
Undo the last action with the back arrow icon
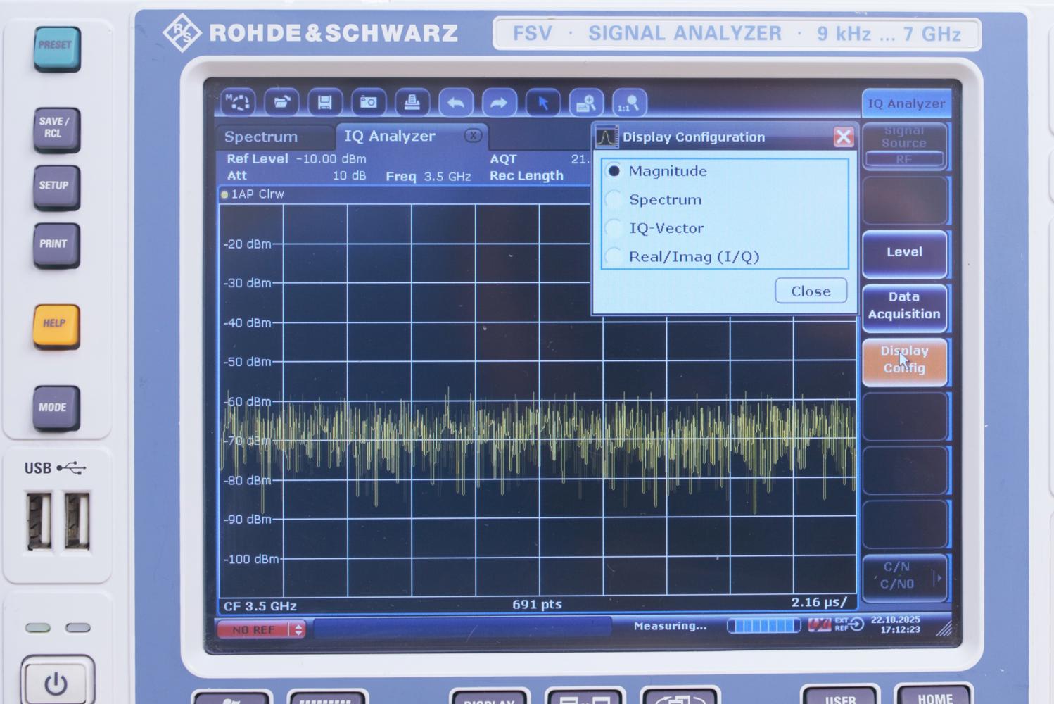(456, 102)
